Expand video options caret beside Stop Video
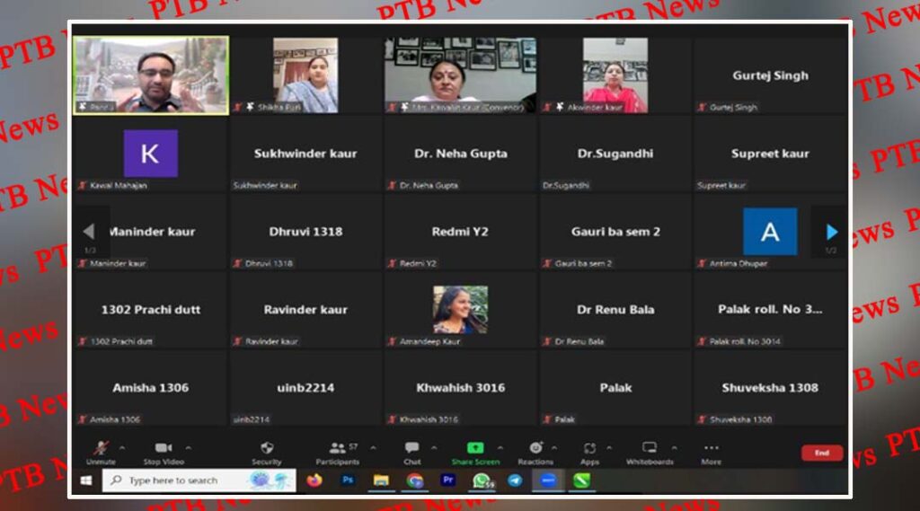This screenshot has width=920, height=511. 189,448
